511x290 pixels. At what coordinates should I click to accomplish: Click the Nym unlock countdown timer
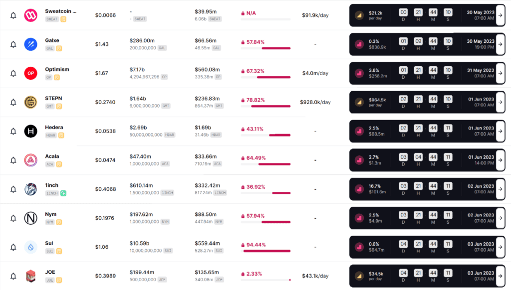[x=426, y=218]
